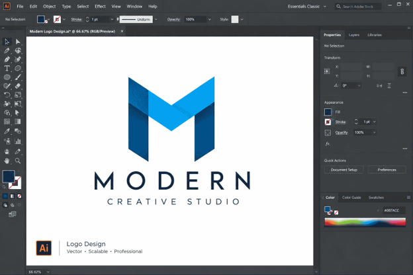
Task: Open zoom level dropdown at bottom left
Action: click(48, 272)
